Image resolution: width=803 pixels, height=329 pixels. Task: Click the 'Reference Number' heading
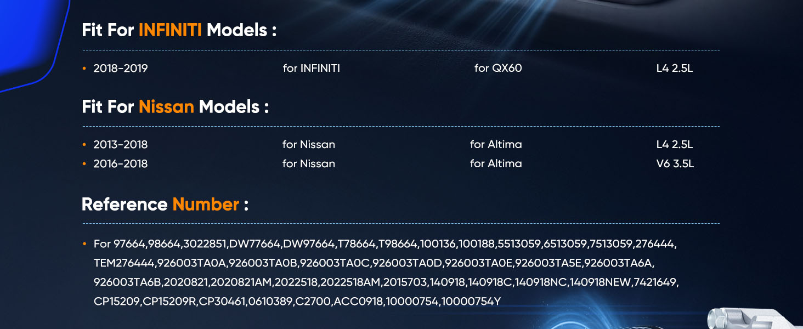click(x=165, y=205)
